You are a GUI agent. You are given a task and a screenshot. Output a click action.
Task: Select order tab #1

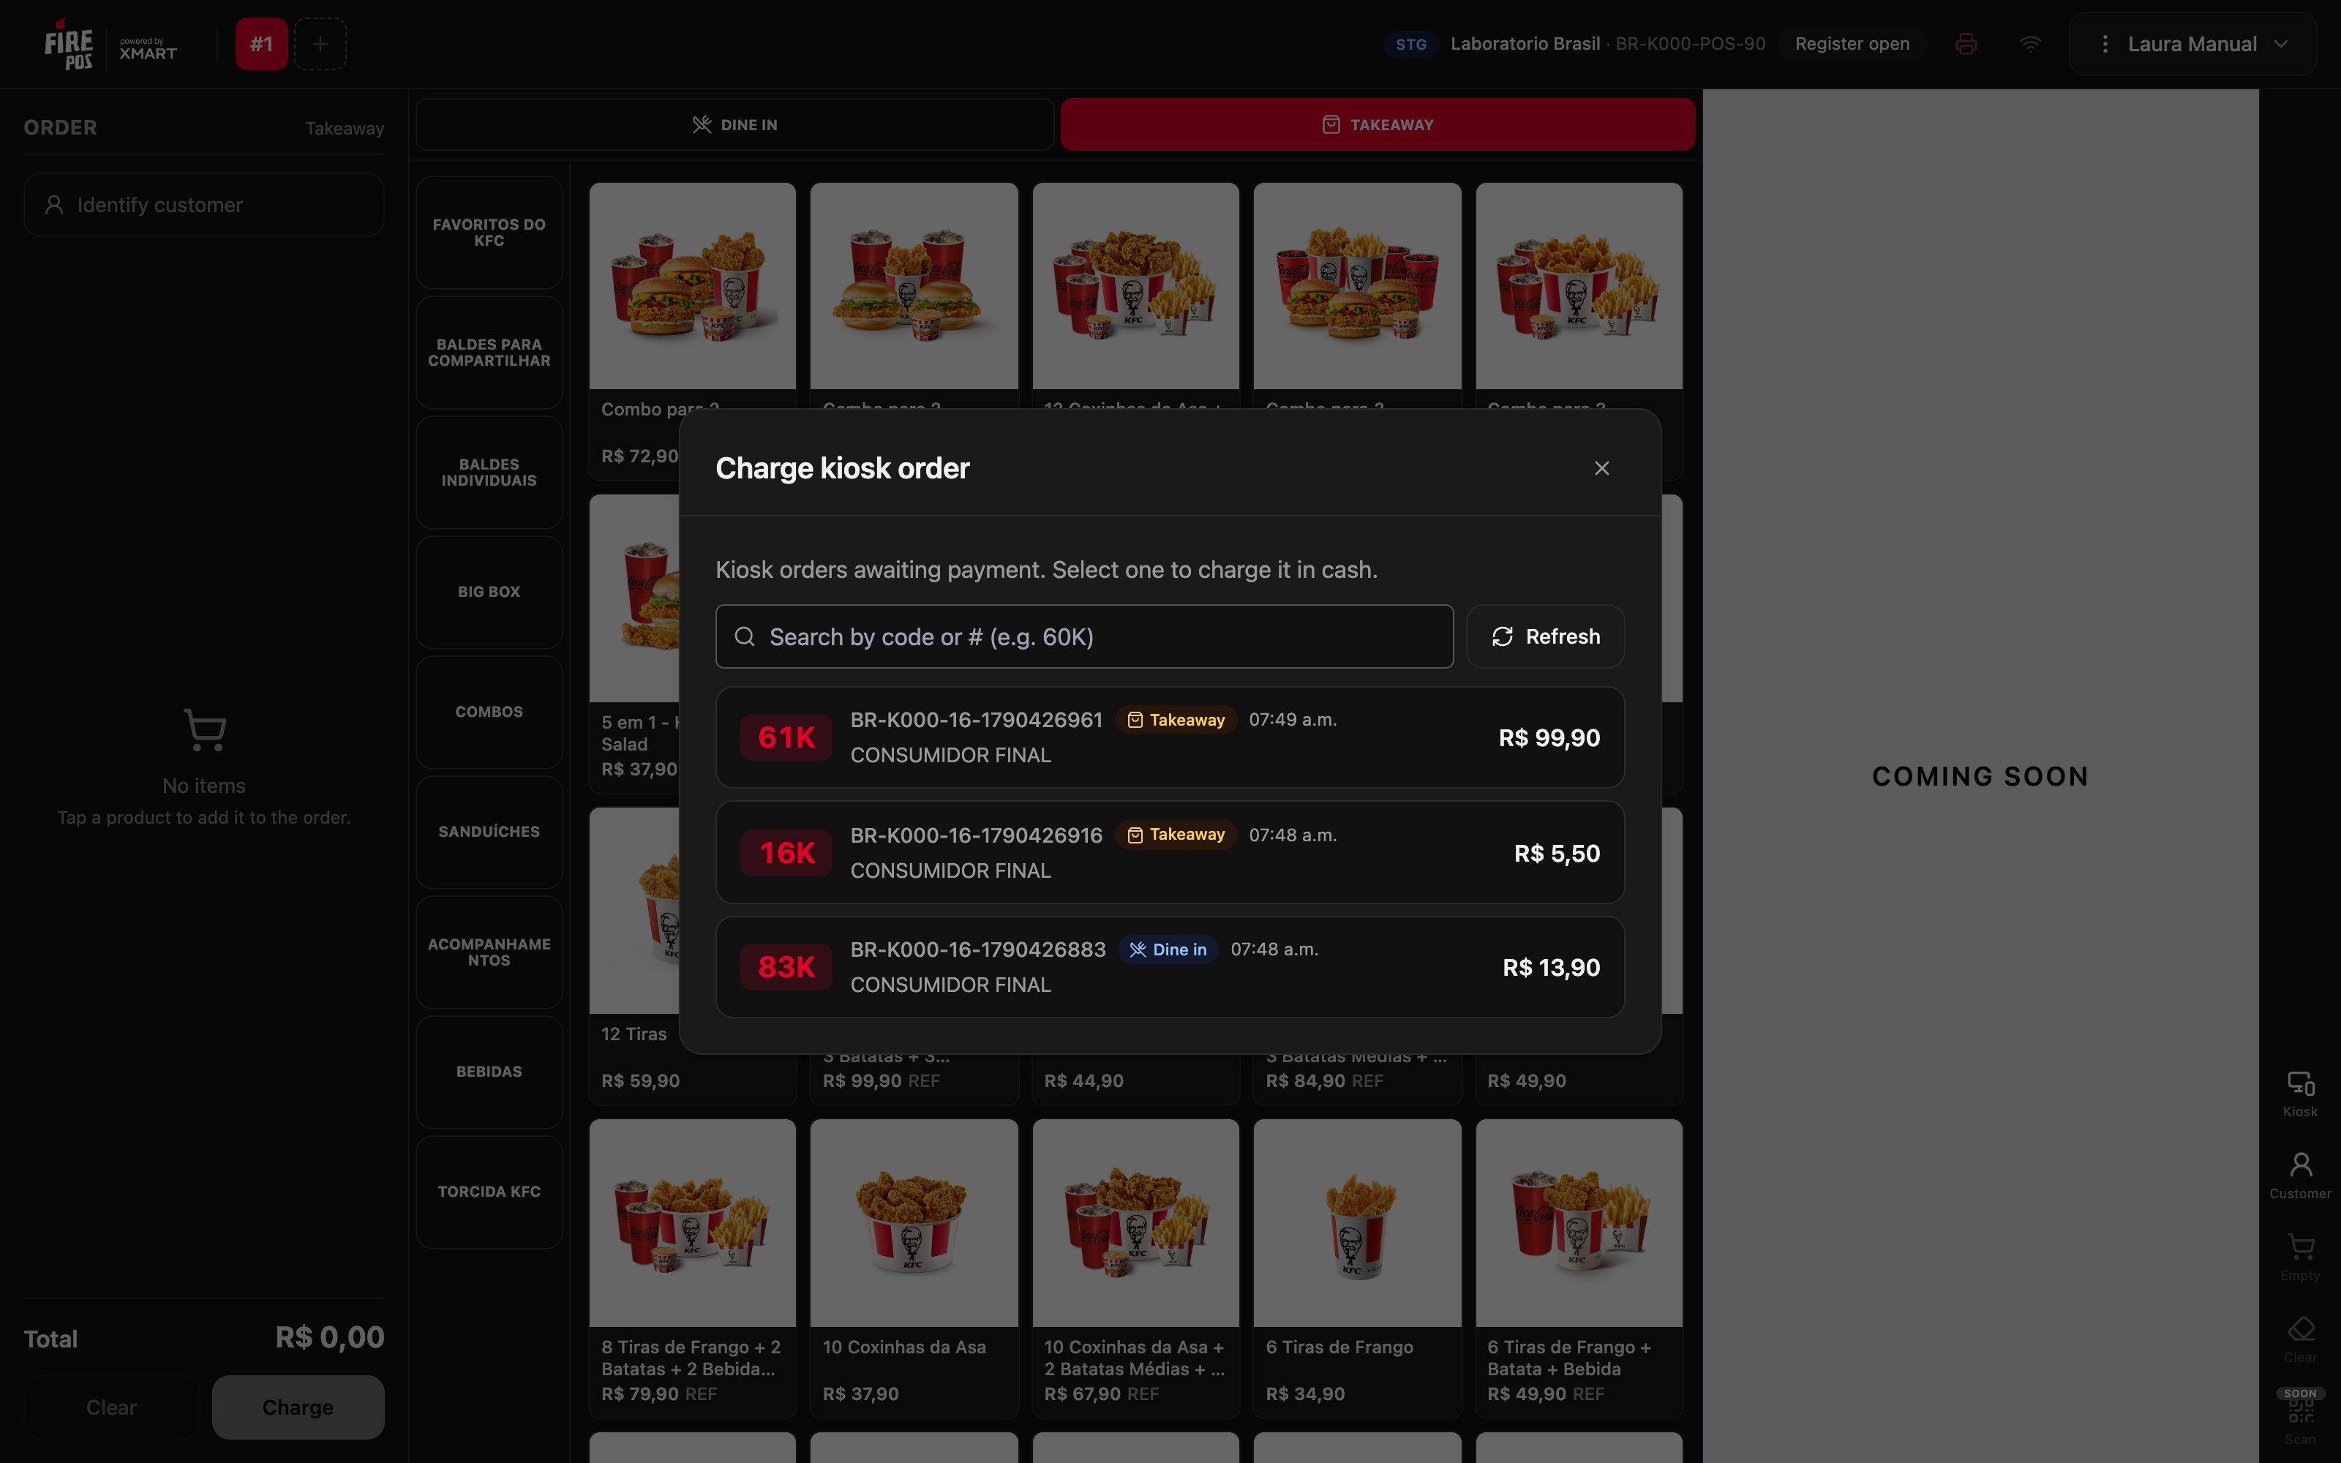pyautogui.click(x=261, y=45)
